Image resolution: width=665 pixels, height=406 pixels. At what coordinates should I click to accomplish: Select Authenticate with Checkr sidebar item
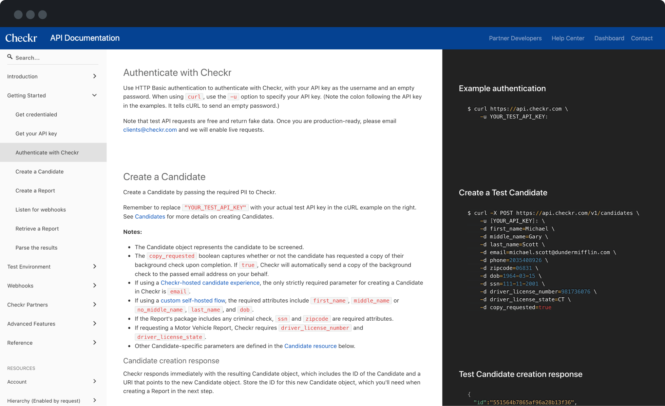pos(53,152)
